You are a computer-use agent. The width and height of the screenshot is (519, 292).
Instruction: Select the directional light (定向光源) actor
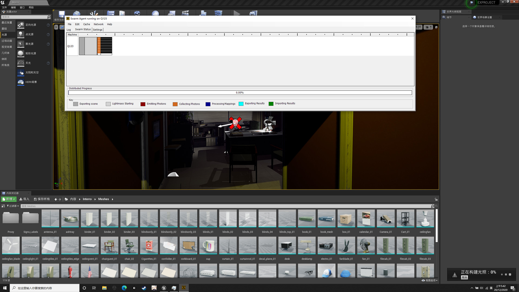coord(31,25)
